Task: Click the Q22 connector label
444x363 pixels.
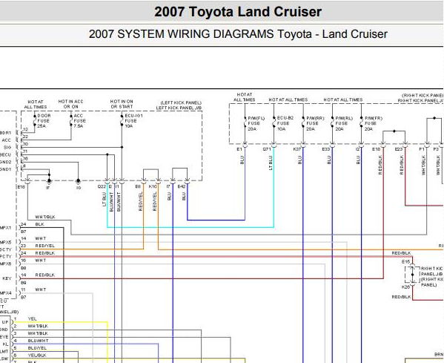Action: coord(102,186)
